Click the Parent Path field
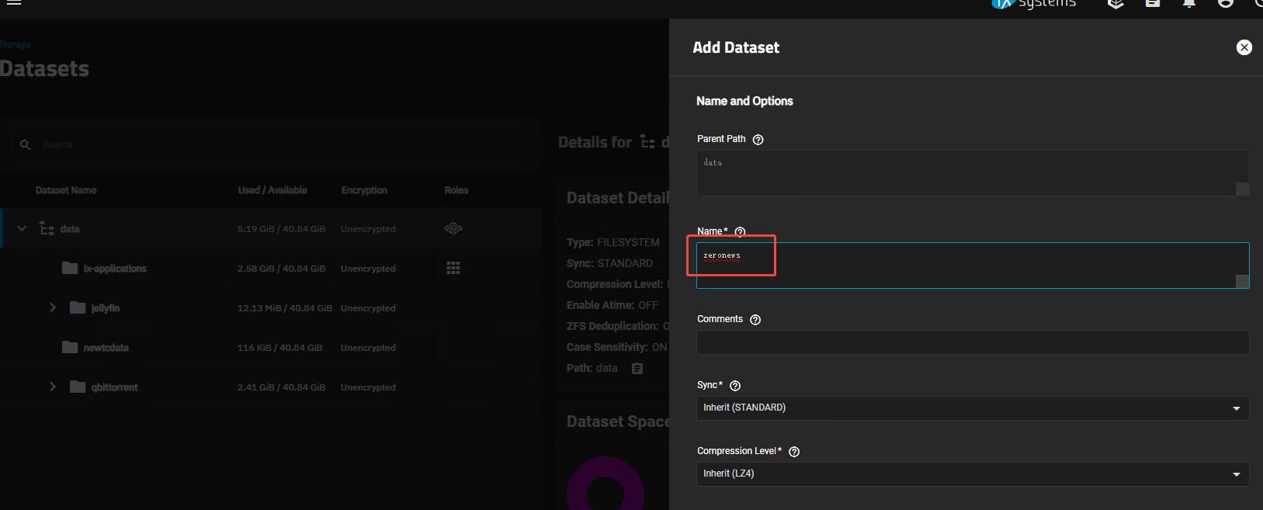The height and width of the screenshot is (510, 1263). 973,173
